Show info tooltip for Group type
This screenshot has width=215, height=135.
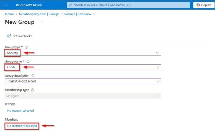(x=26, y=47)
